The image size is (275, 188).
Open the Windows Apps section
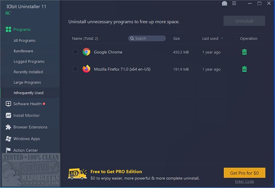[27, 139]
